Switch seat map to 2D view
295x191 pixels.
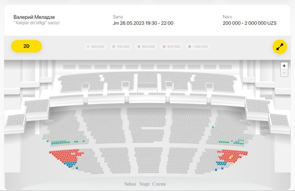[x=26, y=46]
